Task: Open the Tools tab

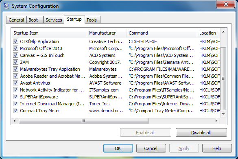Action: pos(92,20)
